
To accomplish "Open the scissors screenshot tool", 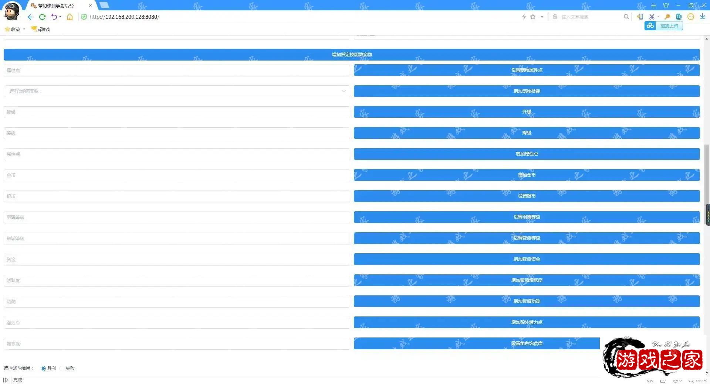I will click(652, 17).
